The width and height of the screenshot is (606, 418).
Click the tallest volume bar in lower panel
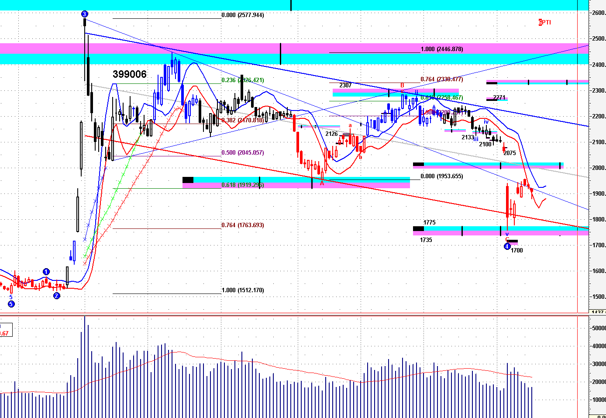(85, 367)
